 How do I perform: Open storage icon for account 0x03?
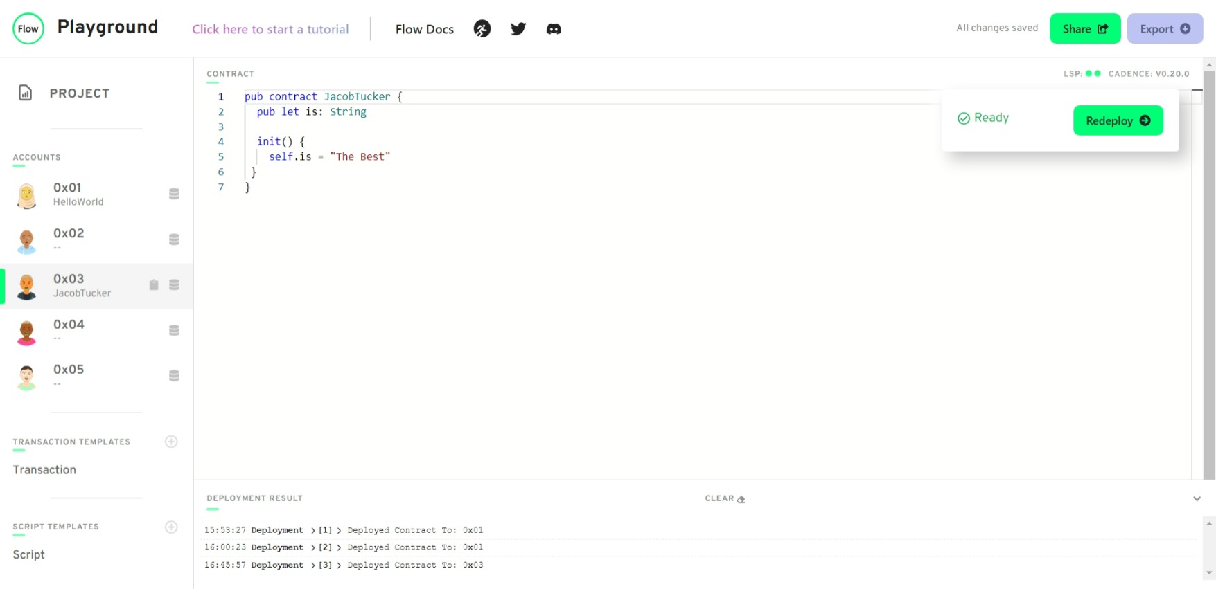point(175,284)
